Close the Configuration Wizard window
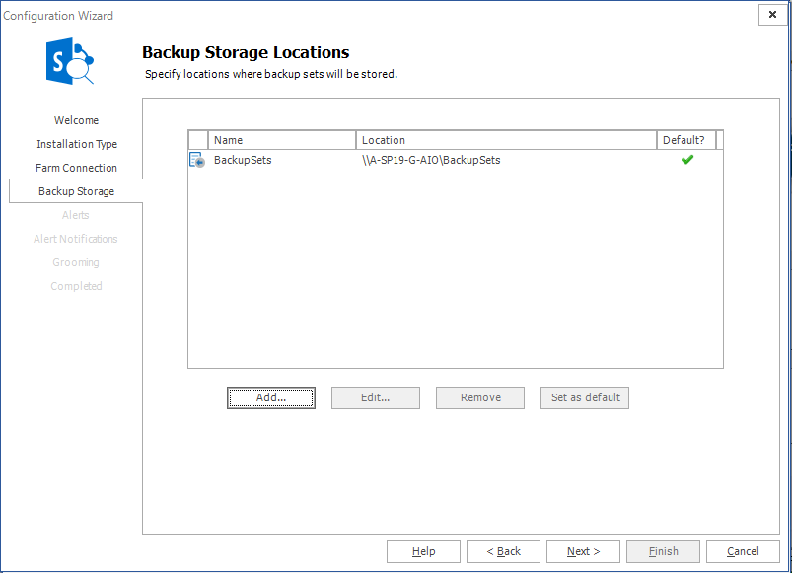Viewport: 792px width, 573px height. click(x=772, y=15)
